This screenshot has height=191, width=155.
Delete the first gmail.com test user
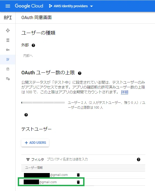pyautogui.click(x=78, y=175)
